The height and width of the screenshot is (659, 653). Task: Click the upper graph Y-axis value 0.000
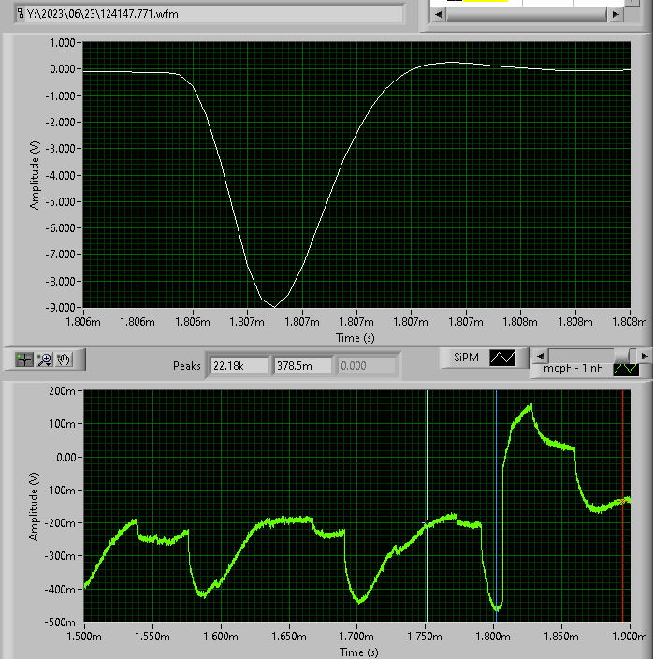tap(63, 69)
